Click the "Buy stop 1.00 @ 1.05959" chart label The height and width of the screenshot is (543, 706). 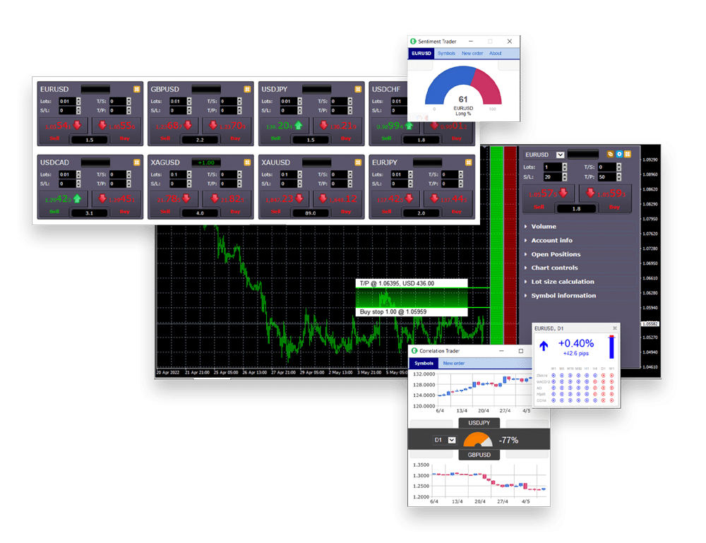(412, 311)
